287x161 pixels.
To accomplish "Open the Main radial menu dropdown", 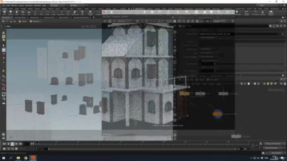I will (x=78, y=5).
